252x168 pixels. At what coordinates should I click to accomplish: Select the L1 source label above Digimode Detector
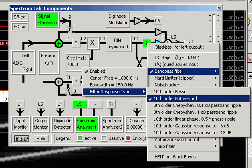[x=60, y=104]
